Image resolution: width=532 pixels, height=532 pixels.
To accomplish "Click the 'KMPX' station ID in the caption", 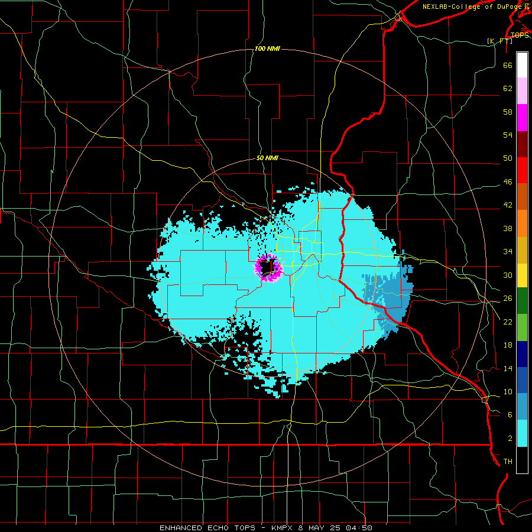I will pyautogui.click(x=281, y=528).
